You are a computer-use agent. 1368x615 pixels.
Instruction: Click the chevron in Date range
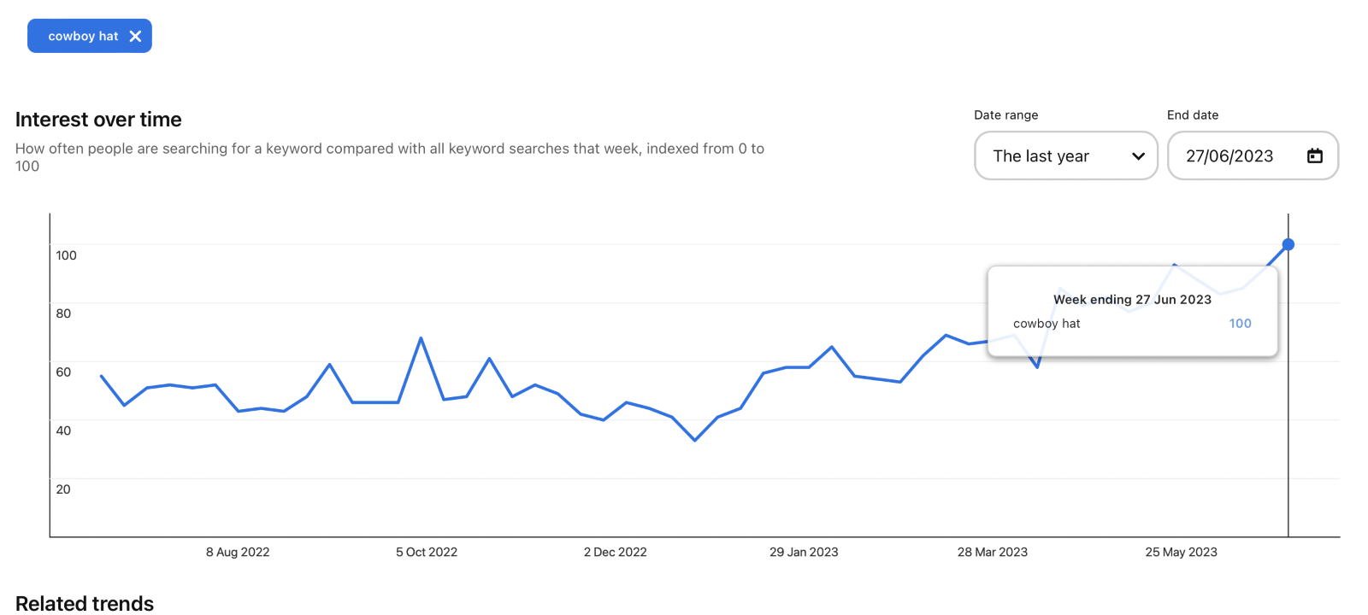click(x=1138, y=156)
